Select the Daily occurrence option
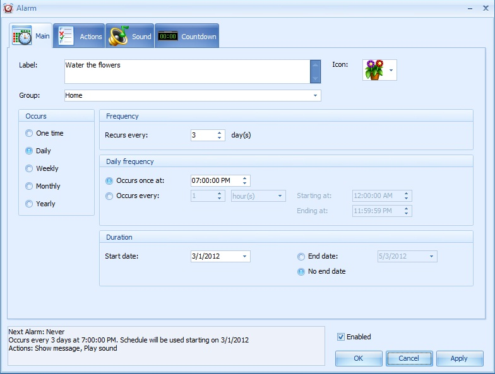 [38, 151]
